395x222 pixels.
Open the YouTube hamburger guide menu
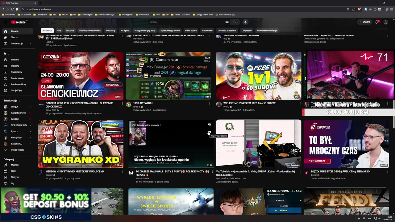[5, 22]
